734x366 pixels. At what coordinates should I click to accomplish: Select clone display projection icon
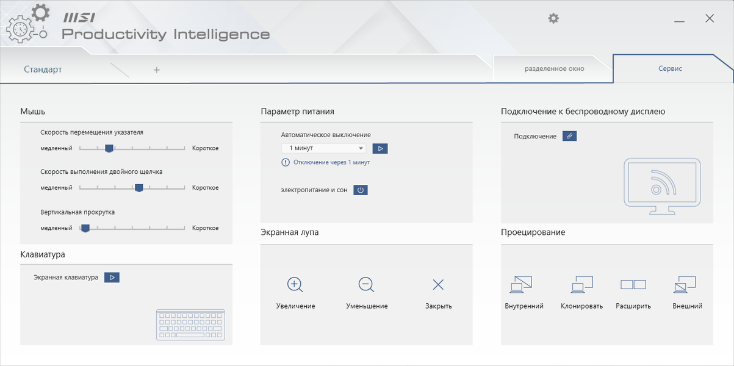[x=581, y=284]
